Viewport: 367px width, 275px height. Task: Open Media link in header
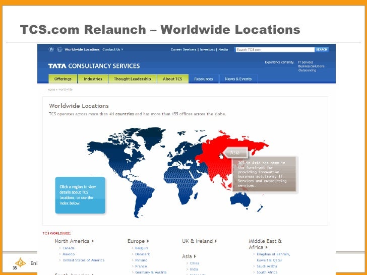click(x=223, y=49)
